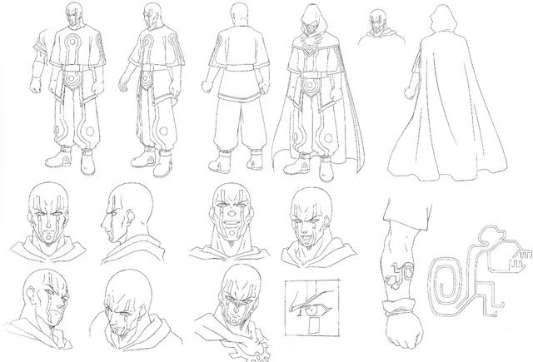This screenshot has height=362, width=533.
Task: Select the left-facing profile head sketch
Action: tap(132, 224)
